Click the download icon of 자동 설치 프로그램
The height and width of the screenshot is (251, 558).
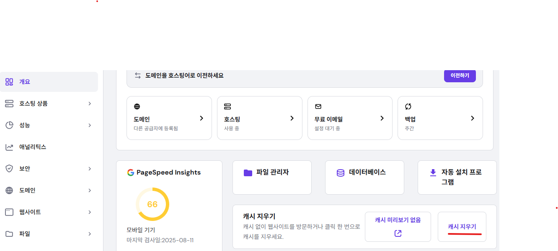(x=433, y=172)
